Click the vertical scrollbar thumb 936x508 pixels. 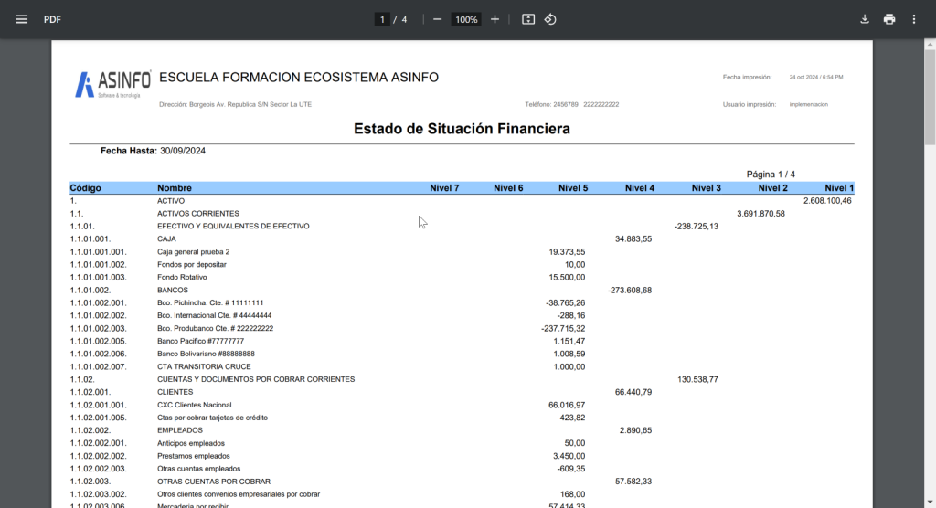pos(930,97)
